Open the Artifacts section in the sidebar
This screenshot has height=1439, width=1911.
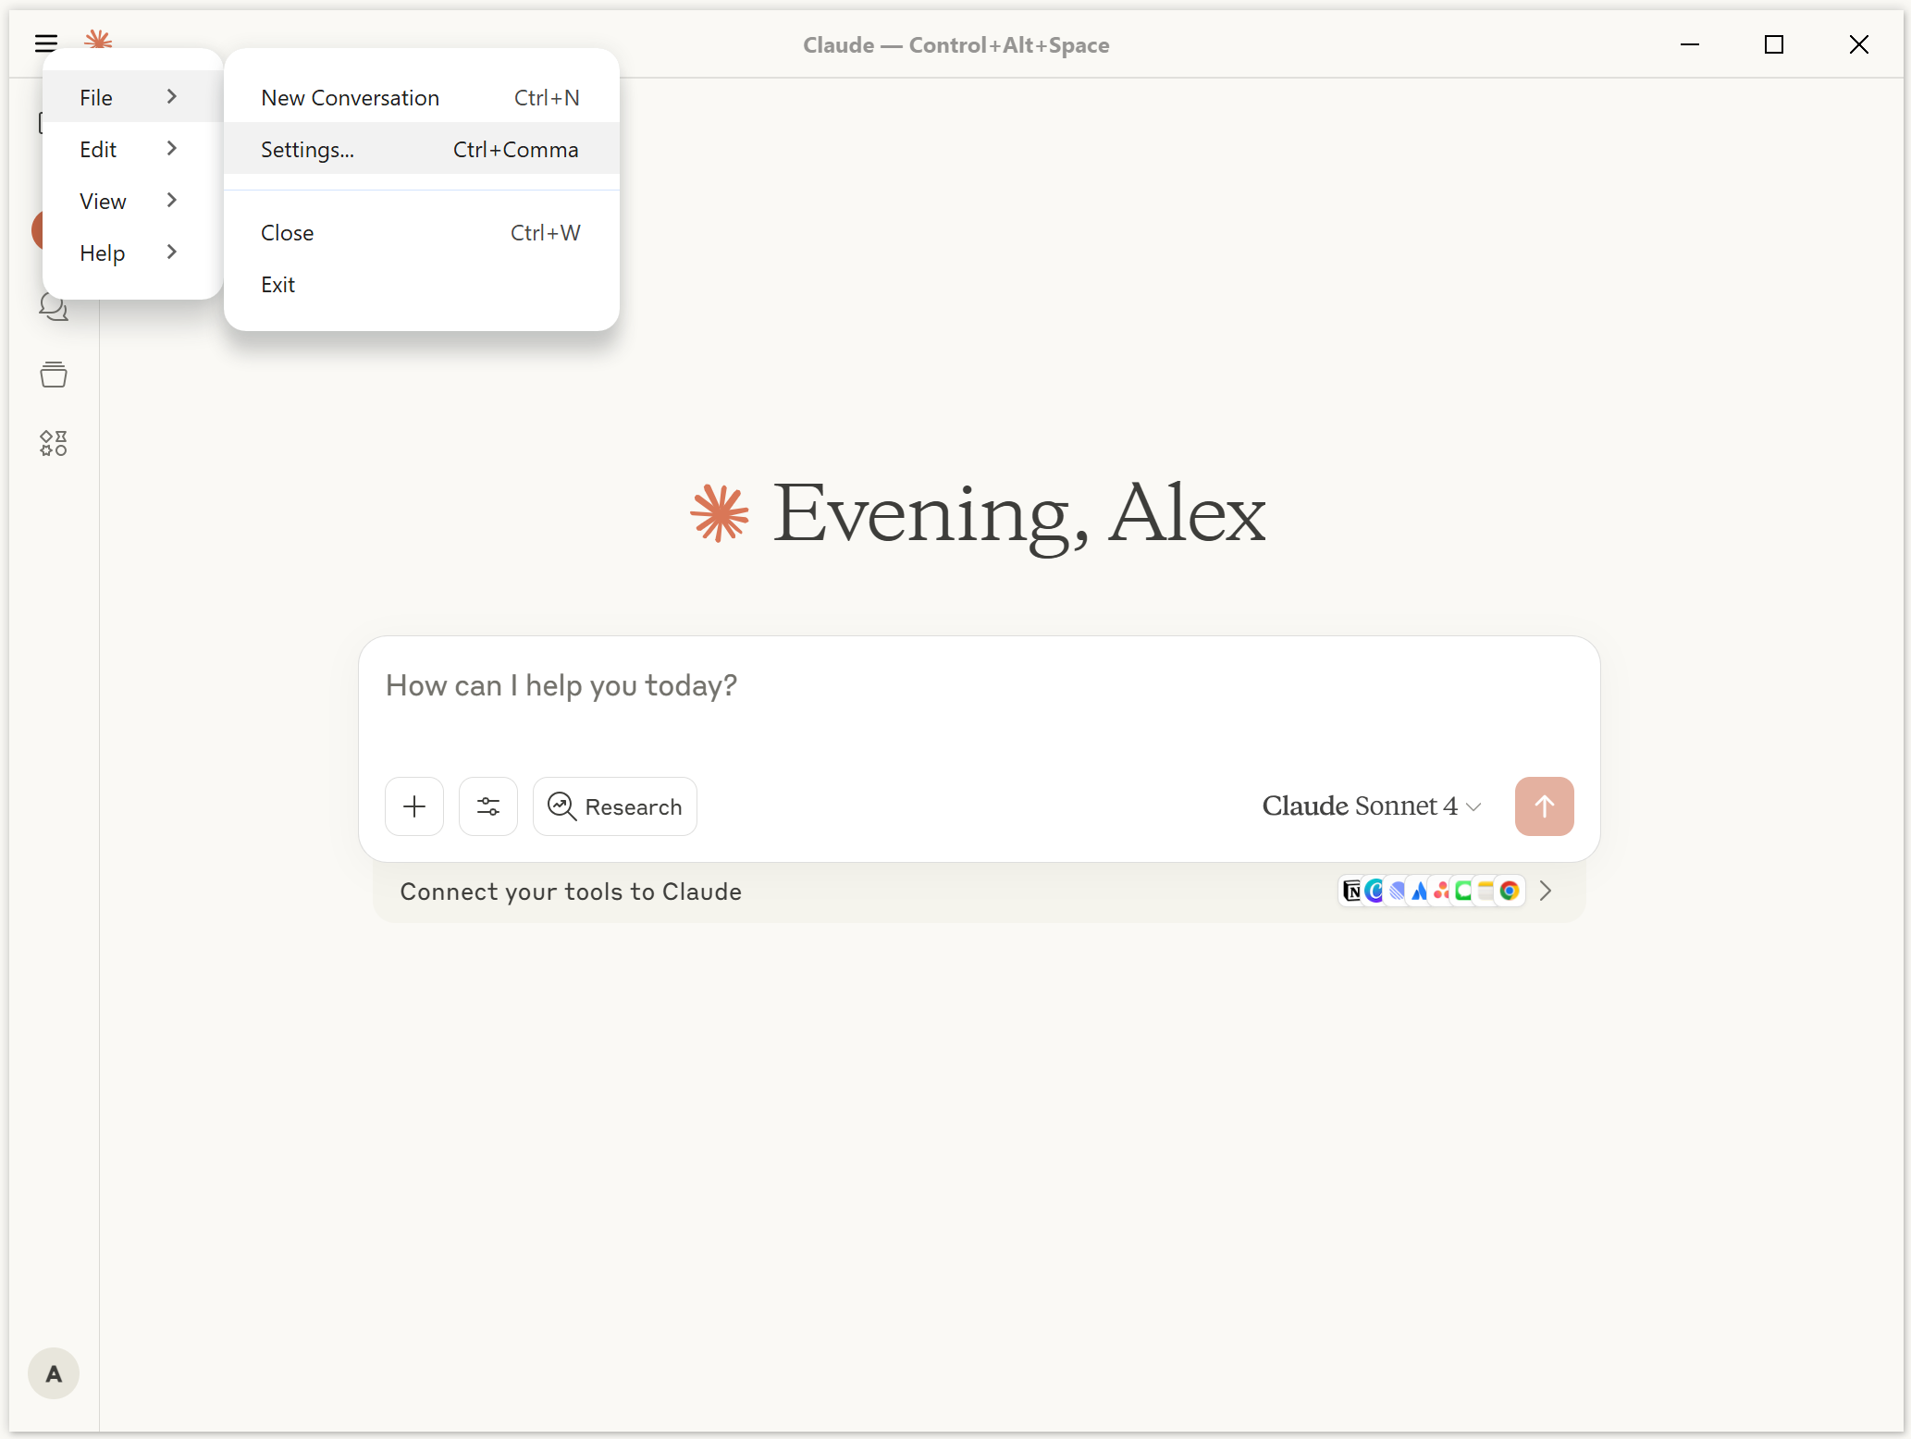pyautogui.click(x=54, y=442)
